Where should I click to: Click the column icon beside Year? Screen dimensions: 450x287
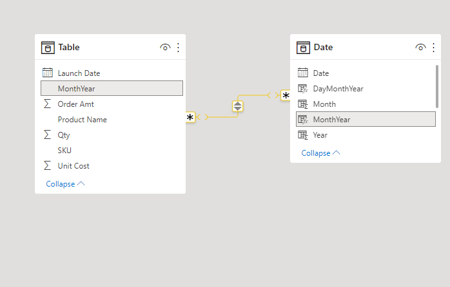[x=303, y=135]
